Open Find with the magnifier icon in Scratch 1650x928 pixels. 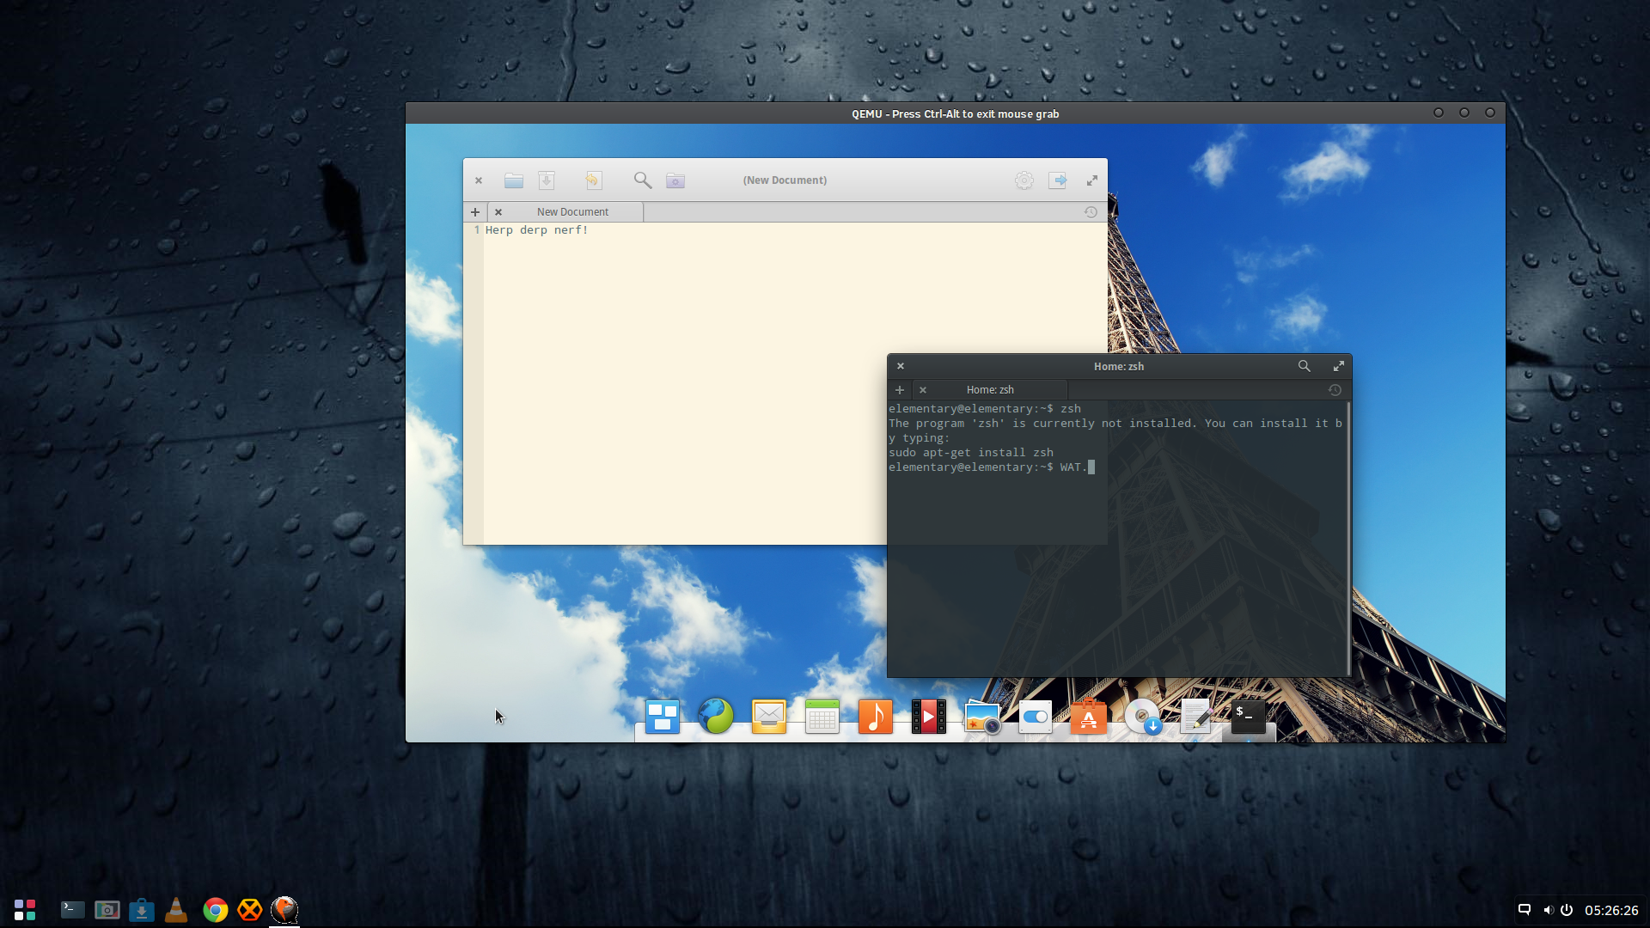point(643,180)
